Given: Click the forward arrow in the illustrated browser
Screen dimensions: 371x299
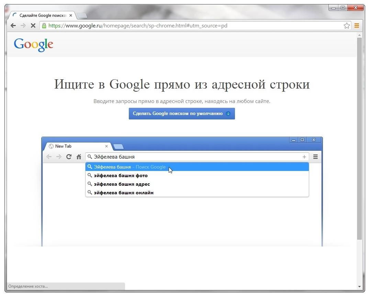Looking at the screenshot, I should point(59,157).
